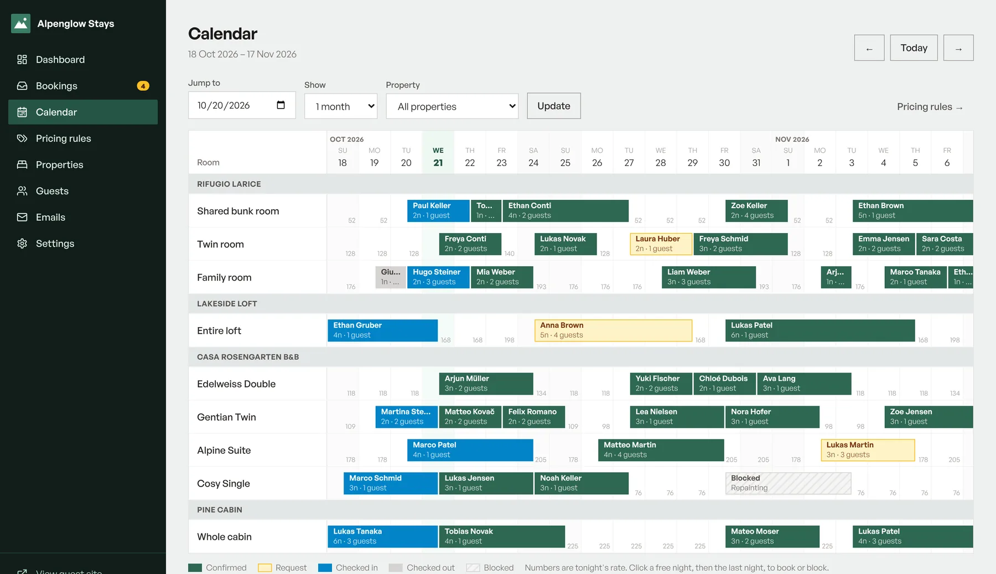Open Guests in the sidebar
The width and height of the screenshot is (996, 574).
tap(83, 191)
